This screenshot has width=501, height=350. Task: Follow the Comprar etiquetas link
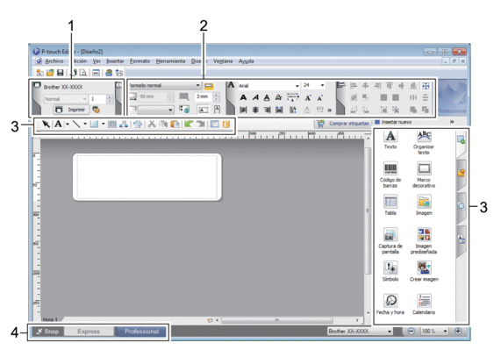pos(348,124)
